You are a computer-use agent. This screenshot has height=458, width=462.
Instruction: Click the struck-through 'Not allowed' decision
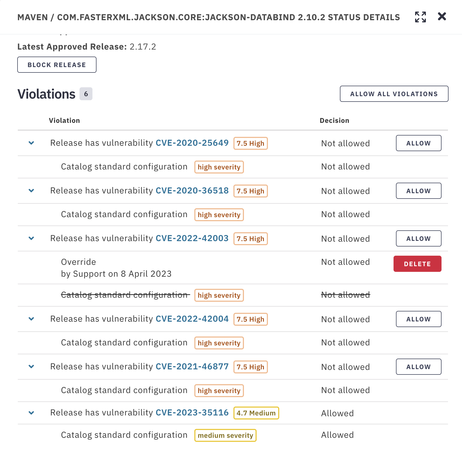pos(346,295)
